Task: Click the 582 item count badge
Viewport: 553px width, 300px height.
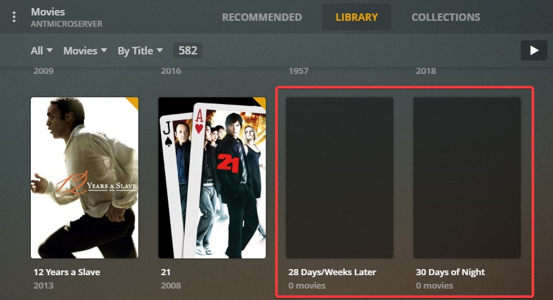Action: coord(188,50)
